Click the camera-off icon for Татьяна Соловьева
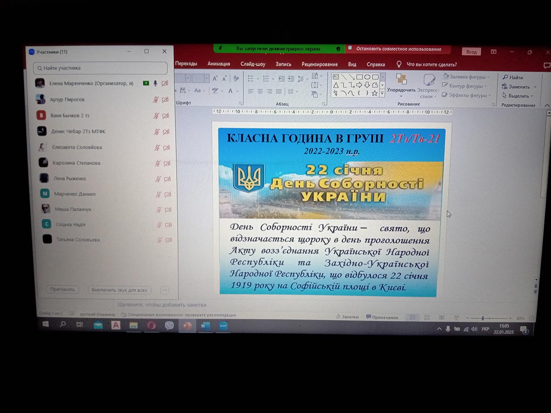This screenshot has width=551, height=413. (x=169, y=240)
